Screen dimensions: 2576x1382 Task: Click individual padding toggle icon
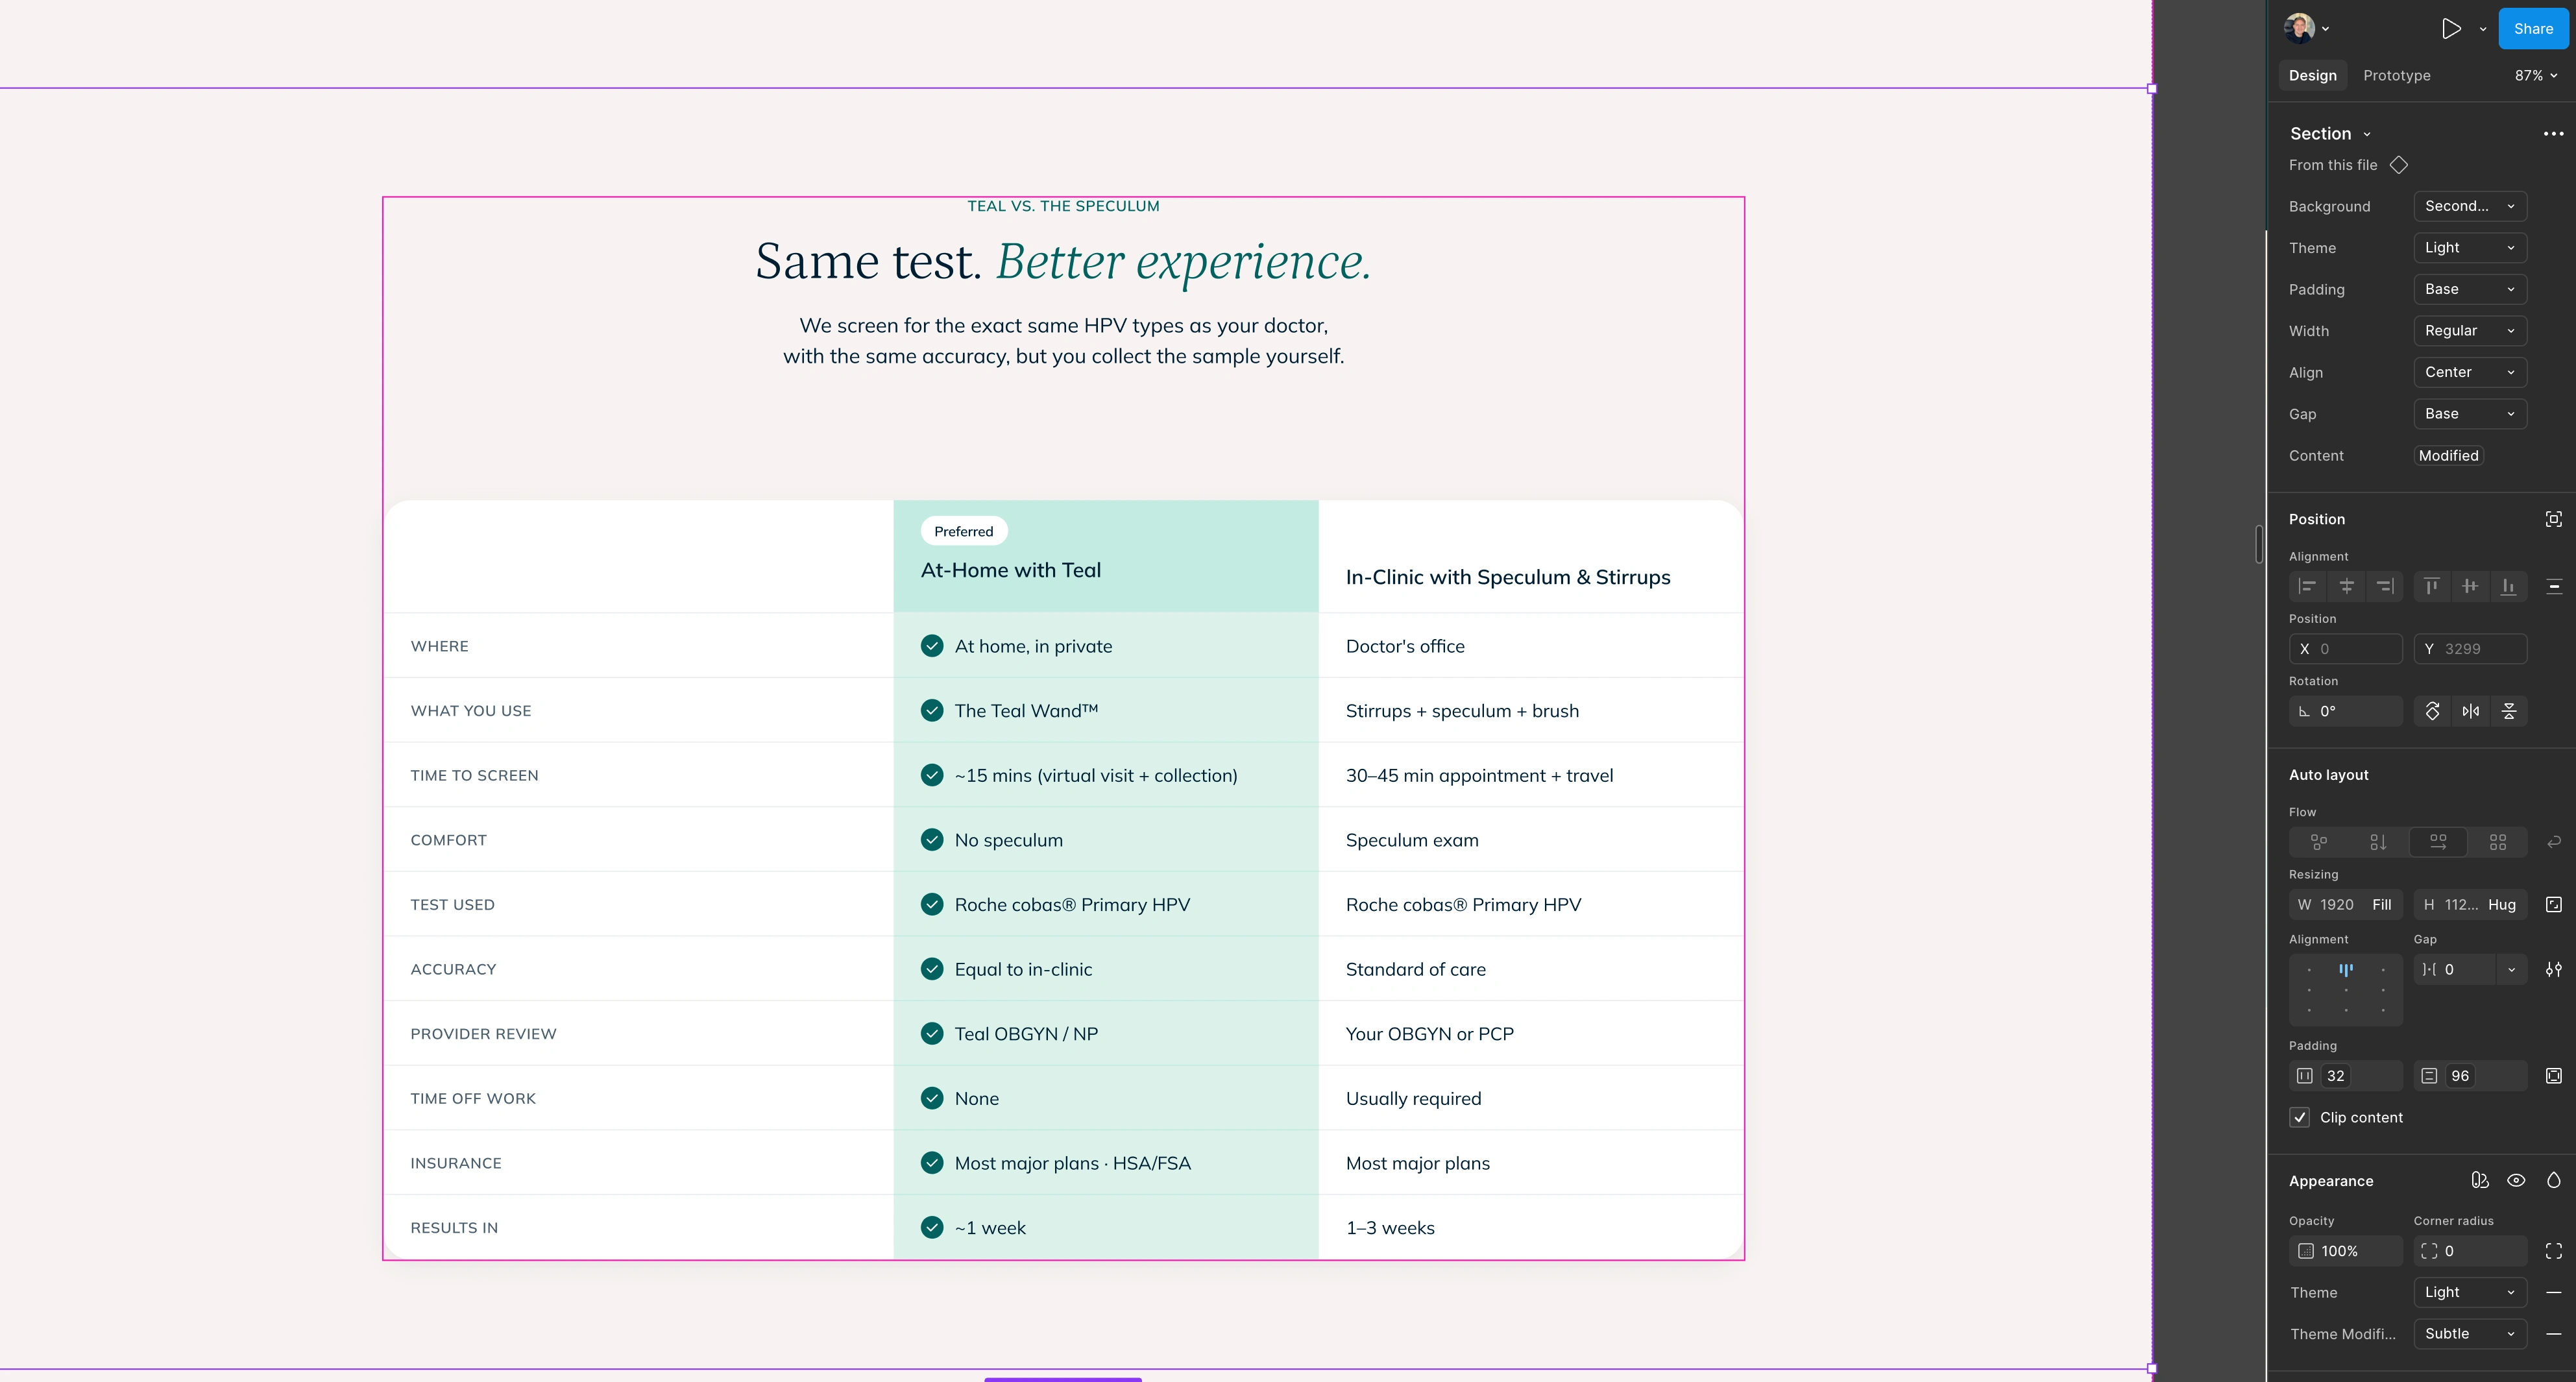coord(2553,1076)
